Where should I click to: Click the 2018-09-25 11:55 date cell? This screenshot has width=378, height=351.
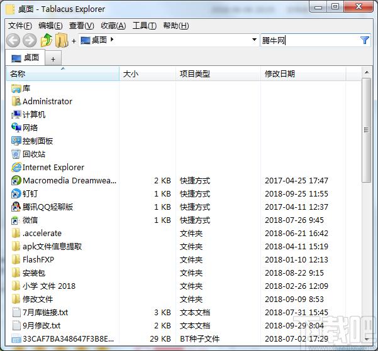pos(296,194)
